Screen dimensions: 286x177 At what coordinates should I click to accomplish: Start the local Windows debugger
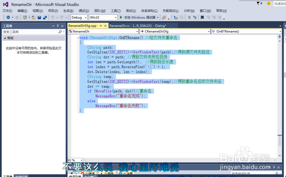(x=138, y=17)
